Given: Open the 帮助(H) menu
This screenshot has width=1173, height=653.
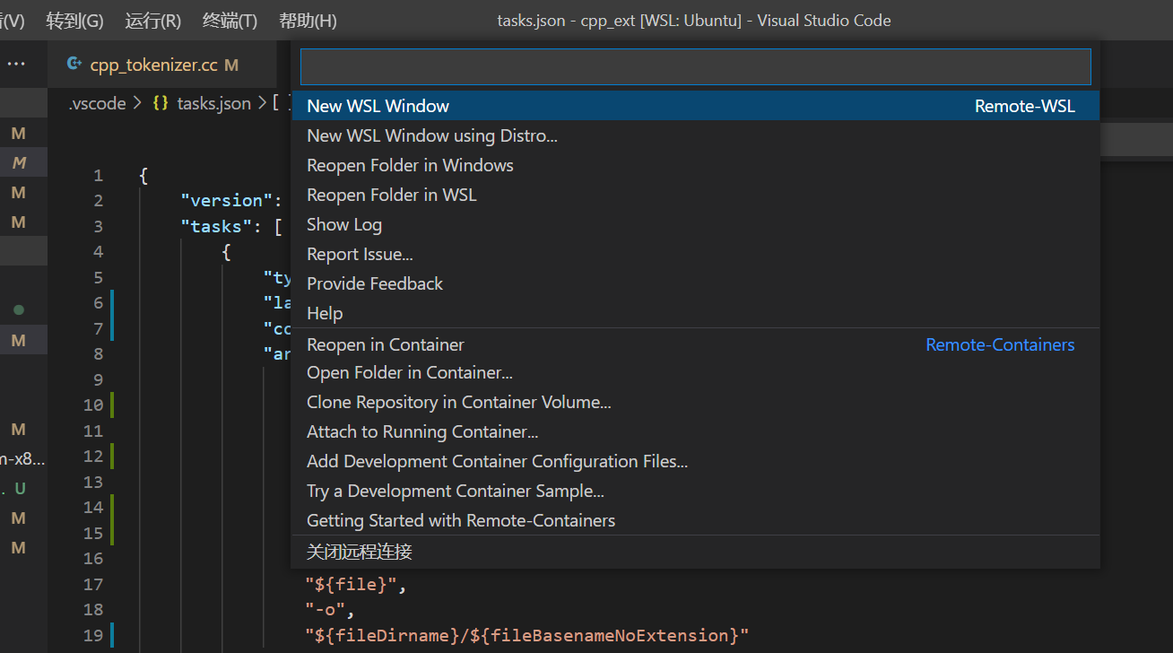Looking at the screenshot, I should coord(308,21).
